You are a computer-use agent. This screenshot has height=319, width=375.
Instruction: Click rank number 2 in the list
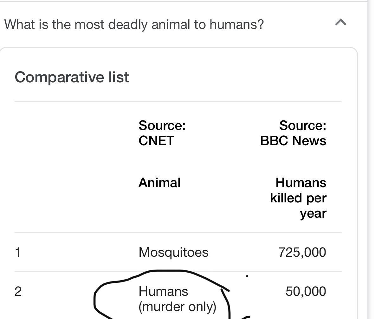pos(18,291)
